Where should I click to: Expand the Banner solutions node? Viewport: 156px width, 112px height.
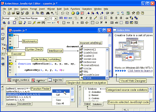pos(89,95)
